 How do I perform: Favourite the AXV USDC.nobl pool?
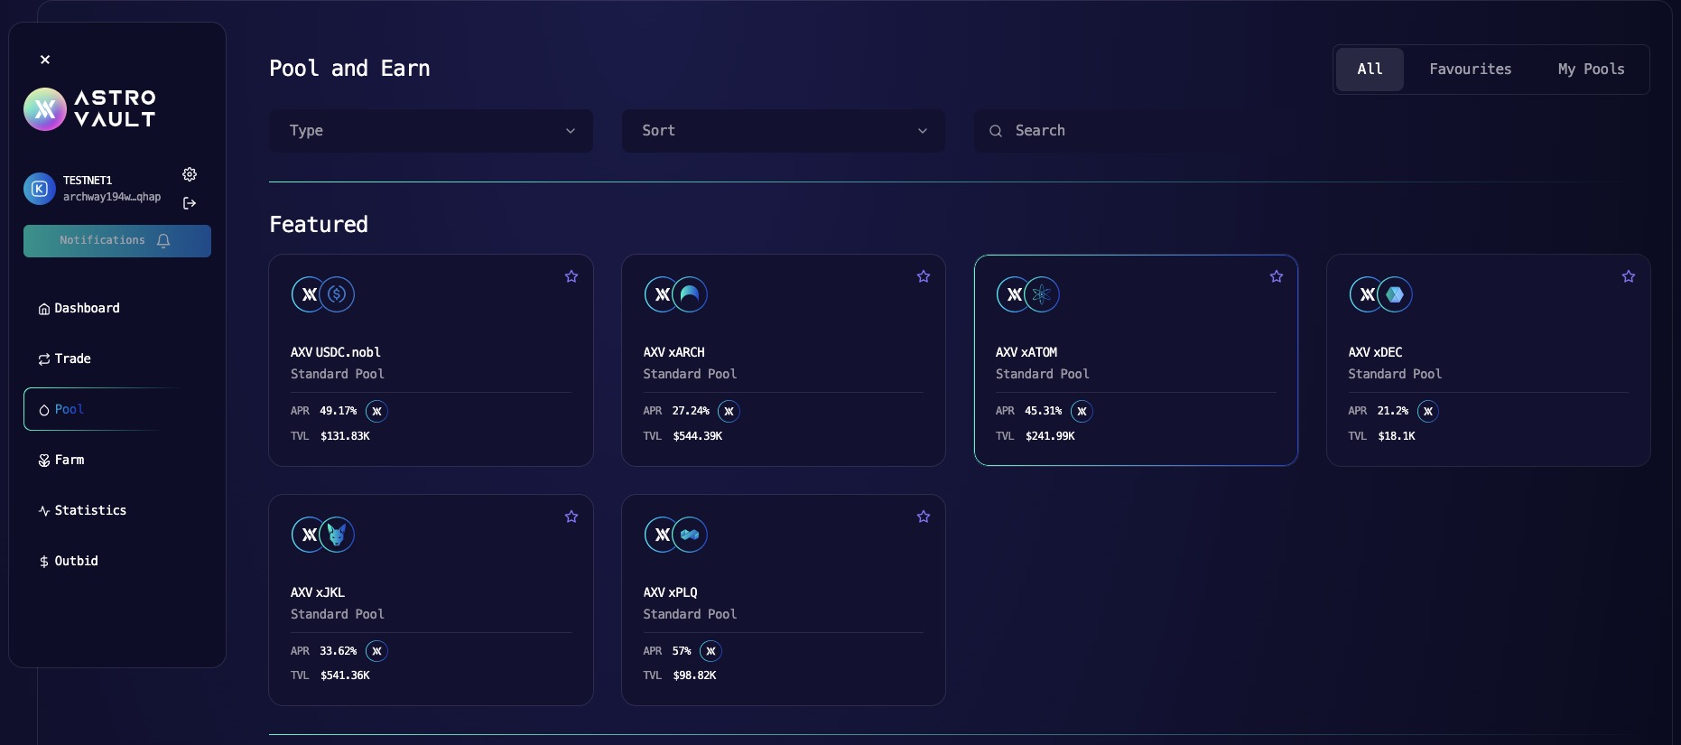(x=571, y=276)
